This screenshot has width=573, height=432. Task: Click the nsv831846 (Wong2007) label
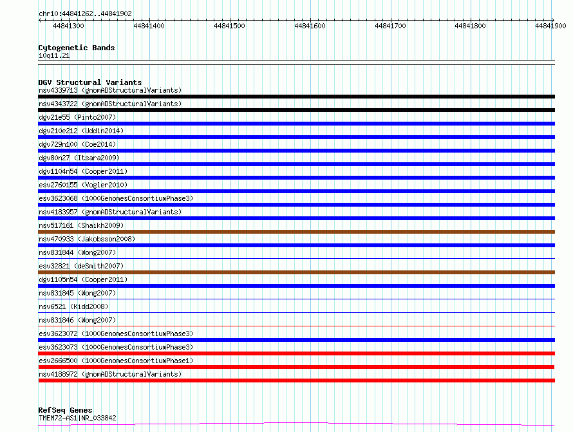pos(77,320)
